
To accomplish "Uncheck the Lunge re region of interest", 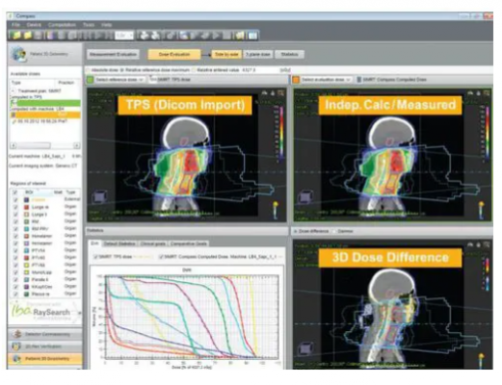I will 15,207.
